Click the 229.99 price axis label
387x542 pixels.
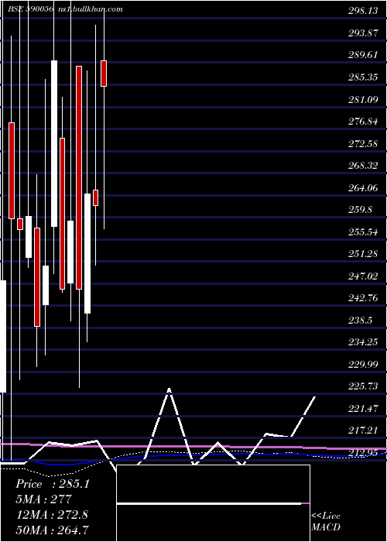[363, 365]
